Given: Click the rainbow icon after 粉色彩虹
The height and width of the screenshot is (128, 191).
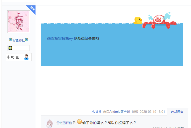Looking at the screenshot, I should click(26, 40).
